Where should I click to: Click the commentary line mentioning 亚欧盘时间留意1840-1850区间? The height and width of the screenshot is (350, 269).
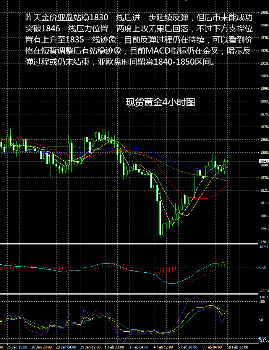pos(120,62)
